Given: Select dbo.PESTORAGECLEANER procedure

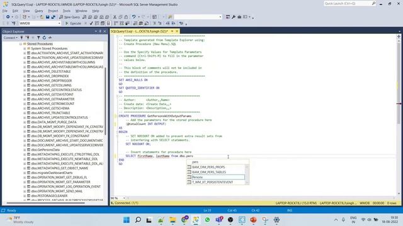Looking at the screenshot, I should [x=49, y=196].
